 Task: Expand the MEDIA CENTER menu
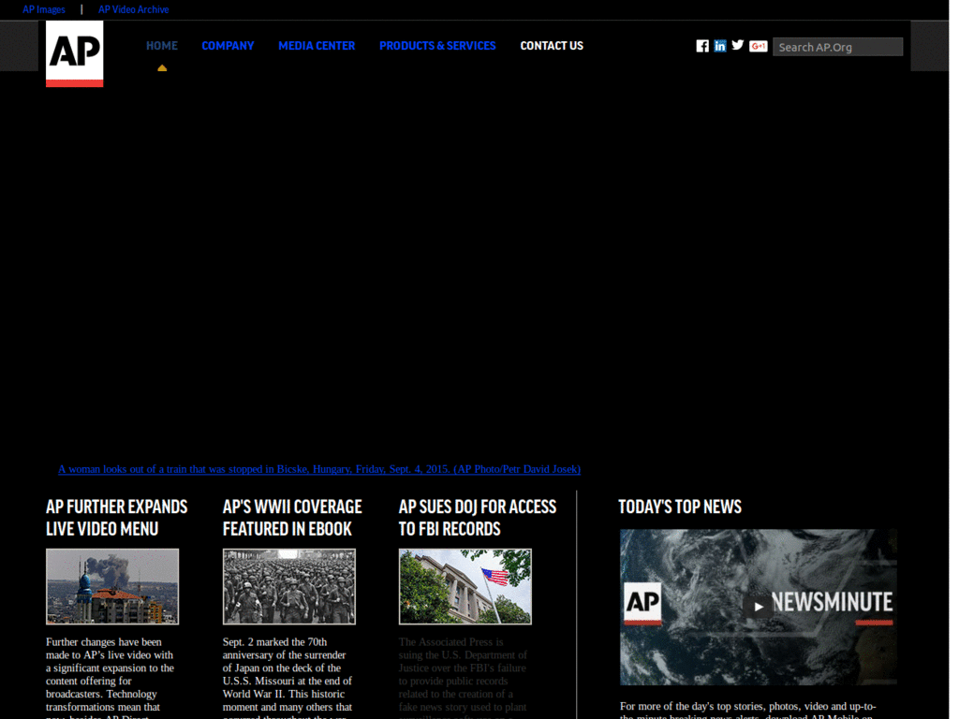tap(317, 45)
